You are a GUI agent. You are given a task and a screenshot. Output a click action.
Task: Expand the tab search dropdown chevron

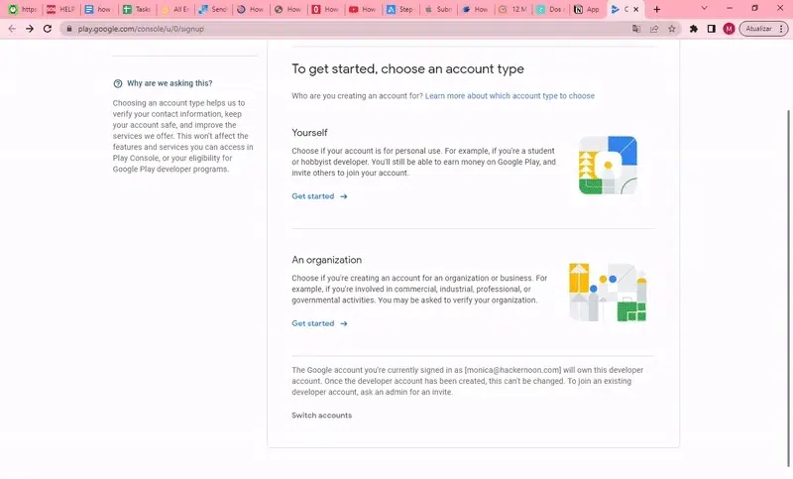[704, 9]
